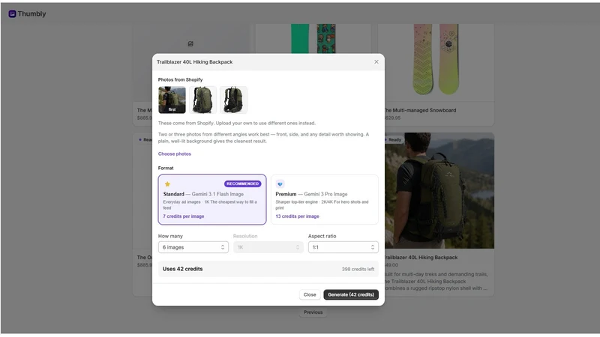Open the Aspect ratio 1:1 dropdown
Screen dimensions: 600x337
(343, 247)
